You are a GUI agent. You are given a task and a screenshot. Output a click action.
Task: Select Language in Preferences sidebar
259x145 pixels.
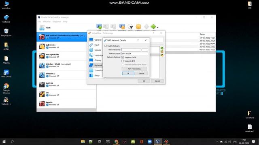[x=96, y=55]
